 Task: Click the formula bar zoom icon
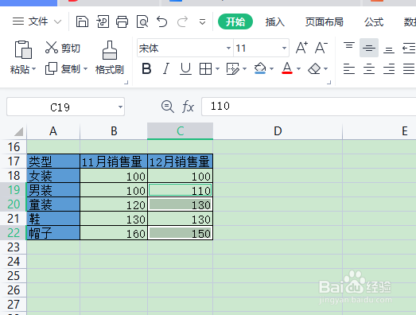point(167,107)
